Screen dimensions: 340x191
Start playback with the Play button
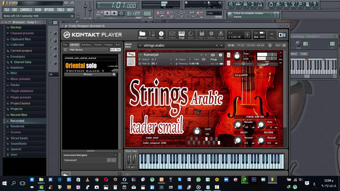(107, 13)
